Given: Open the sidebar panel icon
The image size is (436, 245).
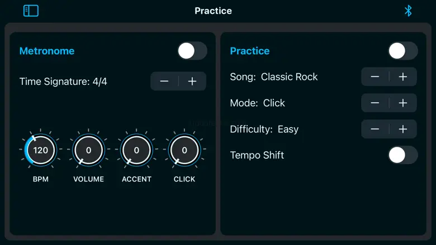Looking at the screenshot, I should coord(31,11).
